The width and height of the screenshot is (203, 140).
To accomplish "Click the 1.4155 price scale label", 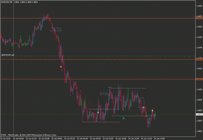I will point(199,37).
